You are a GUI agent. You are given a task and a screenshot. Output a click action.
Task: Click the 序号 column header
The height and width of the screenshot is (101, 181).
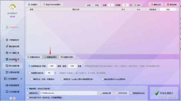(32, 9)
